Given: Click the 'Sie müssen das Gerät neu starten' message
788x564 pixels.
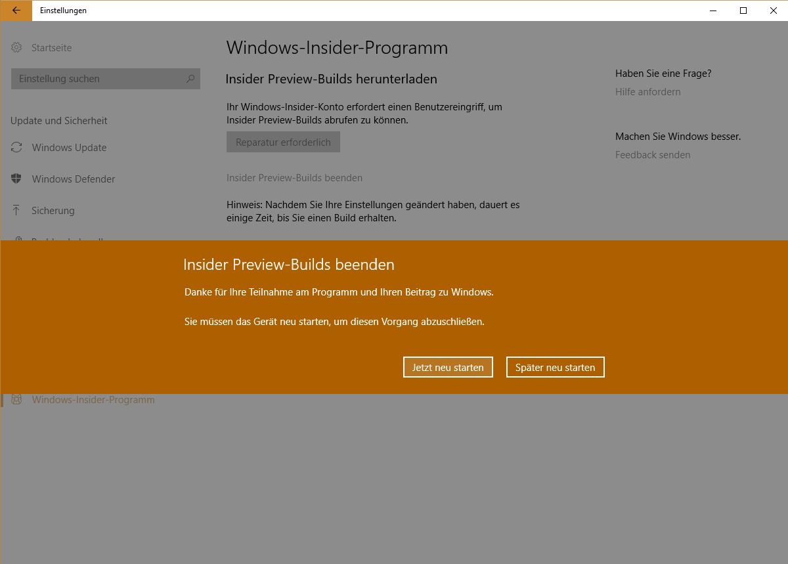Looking at the screenshot, I should [334, 322].
